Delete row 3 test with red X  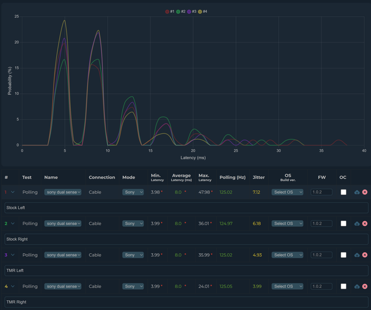[365, 255]
